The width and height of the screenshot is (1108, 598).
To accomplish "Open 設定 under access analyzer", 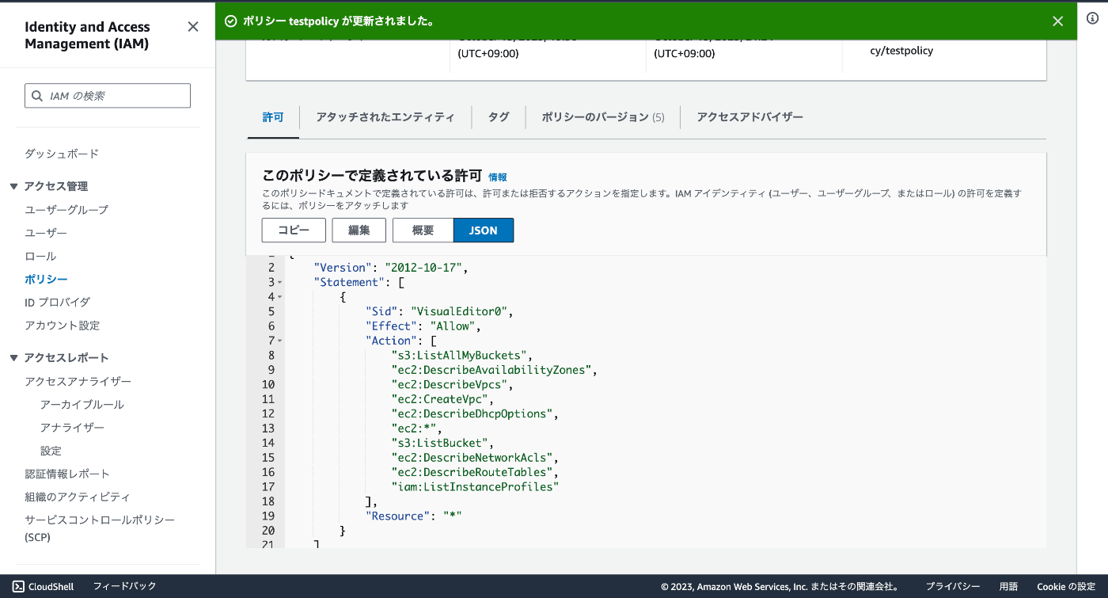I will pyautogui.click(x=51, y=451).
